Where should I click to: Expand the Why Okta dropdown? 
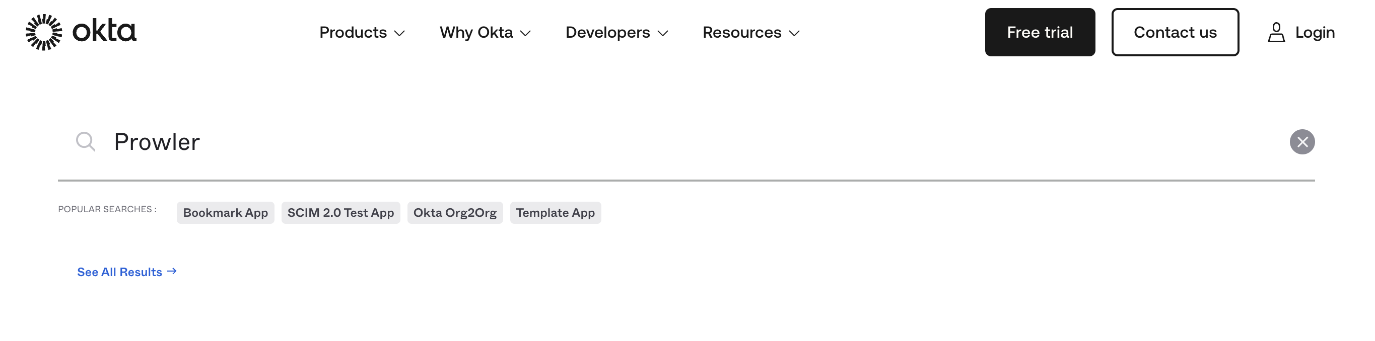526,33
